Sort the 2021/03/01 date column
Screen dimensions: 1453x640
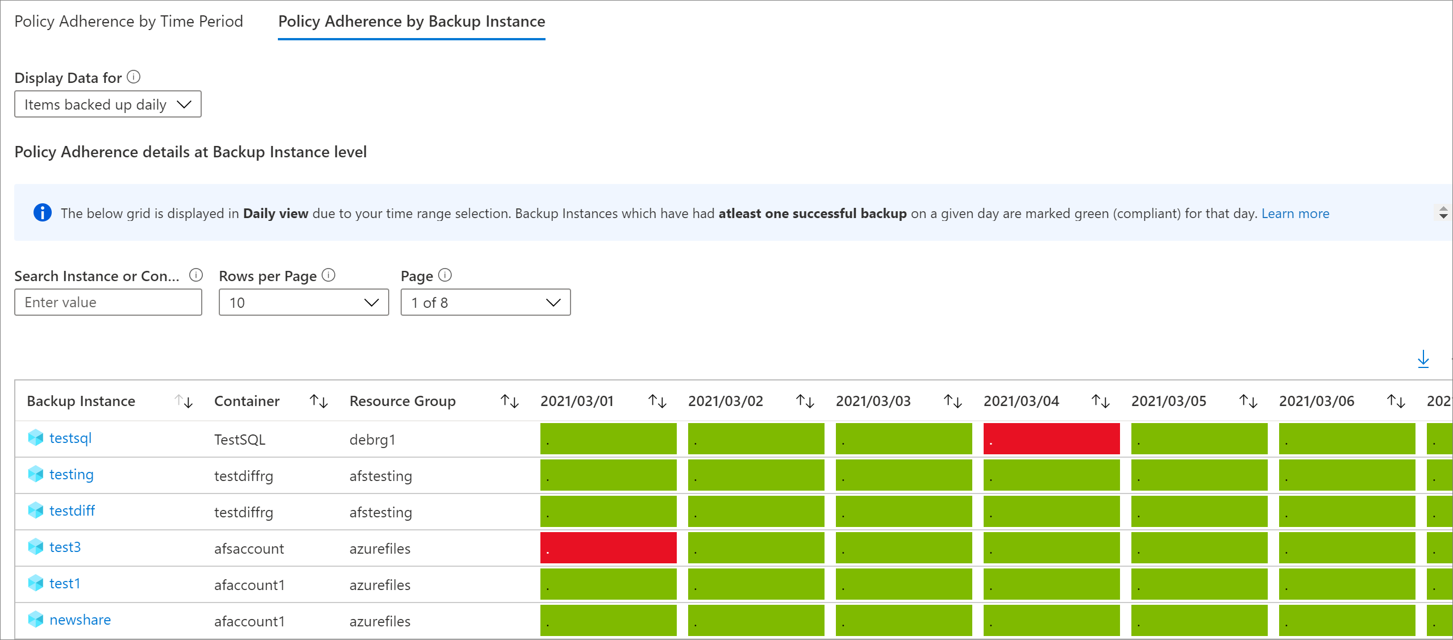[657, 401]
